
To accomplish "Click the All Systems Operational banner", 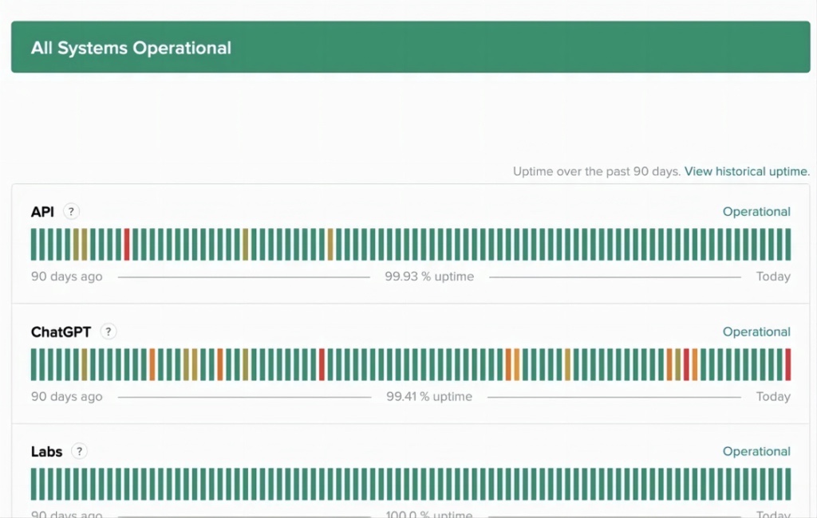I will pyautogui.click(x=411, y=47).
